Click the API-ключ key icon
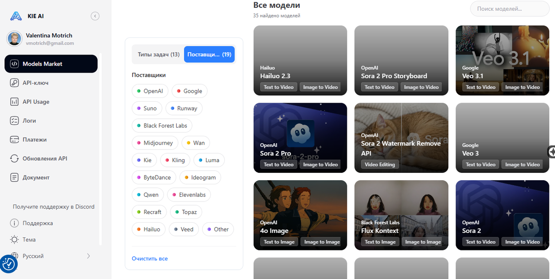This screenshot has height=279, width=555. tap(14, 83)
